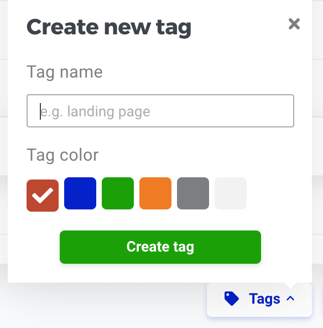Click the white checkmark on the red swatch

pyautogui.click(x=43, y=196)
